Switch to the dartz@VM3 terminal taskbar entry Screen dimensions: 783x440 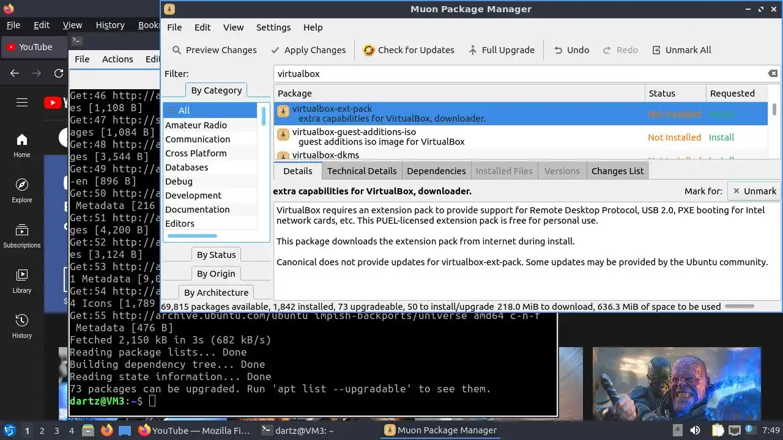point(297,431)
